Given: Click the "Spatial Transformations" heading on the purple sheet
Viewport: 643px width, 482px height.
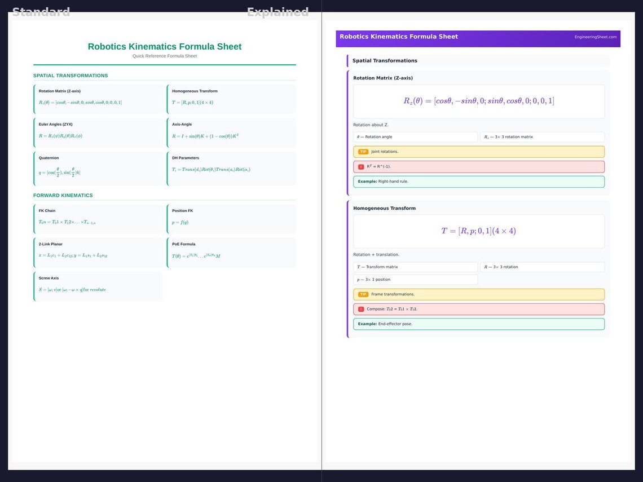Looking at the screenshot, I should coord(385,61).
